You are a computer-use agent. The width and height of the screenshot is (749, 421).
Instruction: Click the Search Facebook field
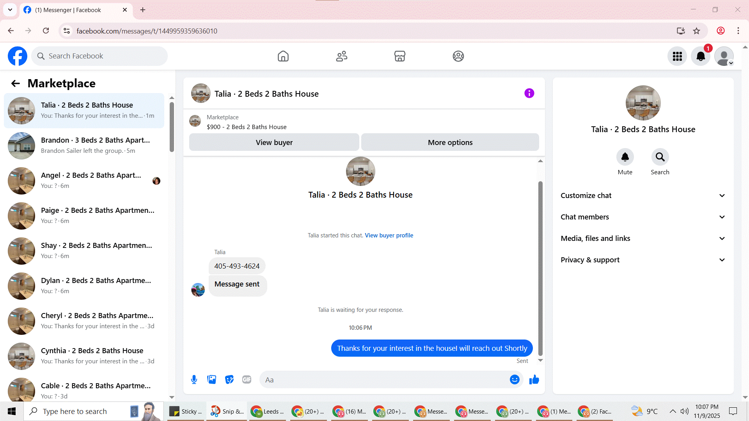coord(99,56)
